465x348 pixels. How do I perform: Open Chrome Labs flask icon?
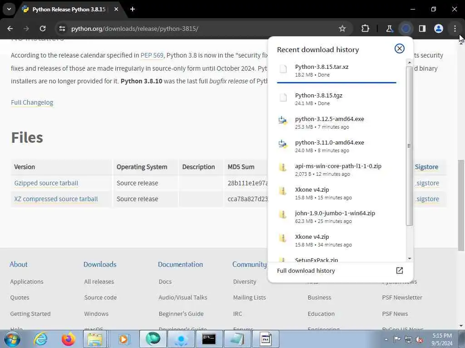point(389,29)
